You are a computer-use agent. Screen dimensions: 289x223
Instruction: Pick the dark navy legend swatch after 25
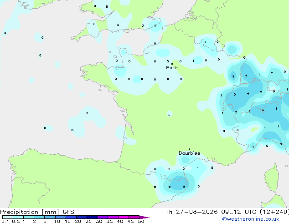pos(92,217)
